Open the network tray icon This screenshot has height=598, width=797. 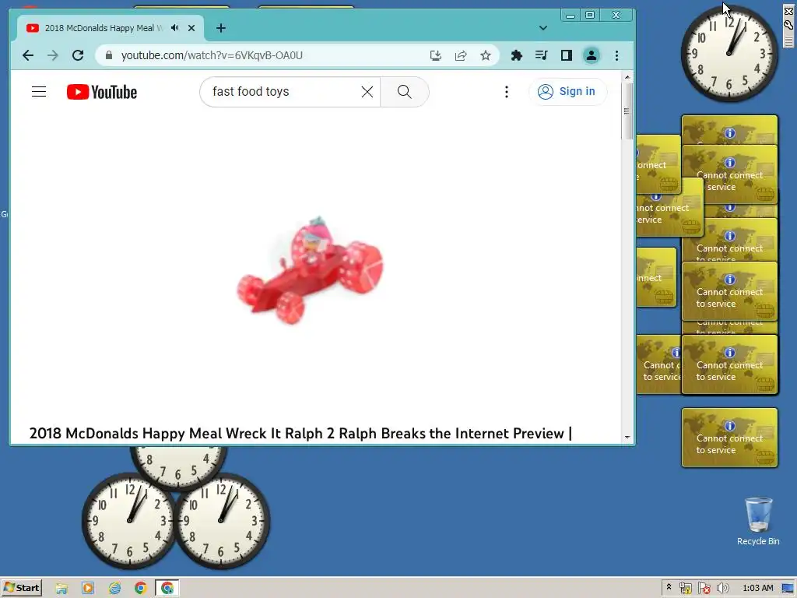tap(685, 589)
